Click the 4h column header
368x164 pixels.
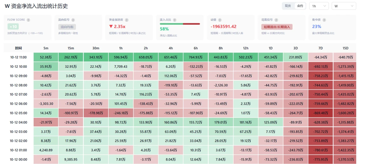coord(171,48)
